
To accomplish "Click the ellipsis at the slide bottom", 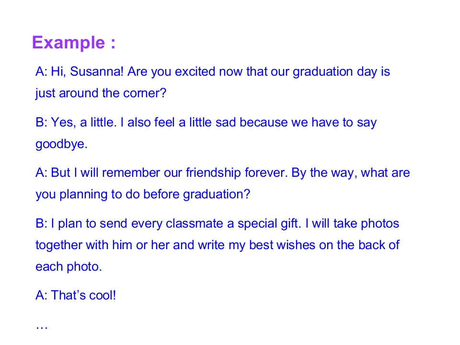I will click(x=41, y=327).
